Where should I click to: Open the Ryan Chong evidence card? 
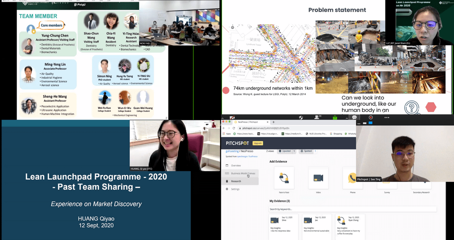[x=351, y=226]
